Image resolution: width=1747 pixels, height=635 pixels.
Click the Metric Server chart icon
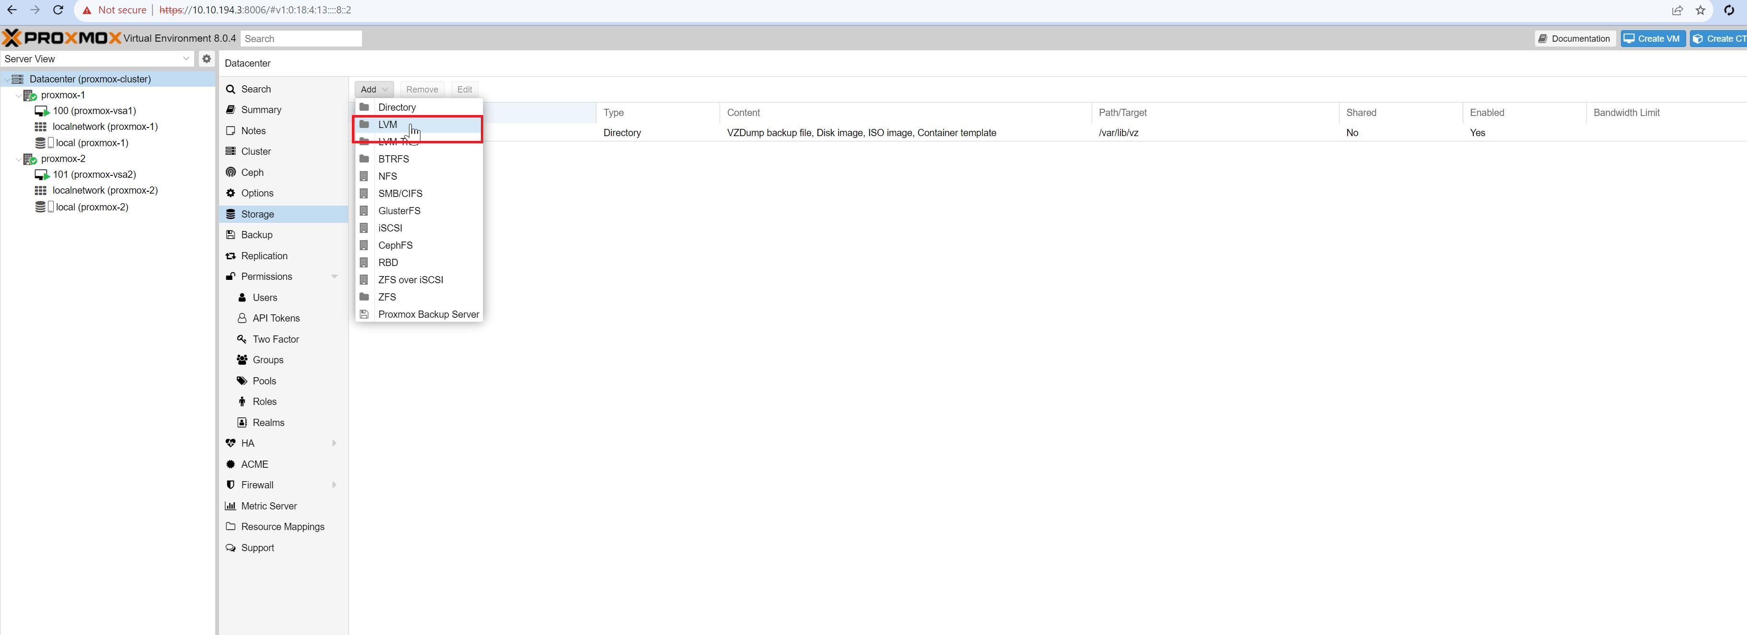pyautogui.click(x=231, y=506)
